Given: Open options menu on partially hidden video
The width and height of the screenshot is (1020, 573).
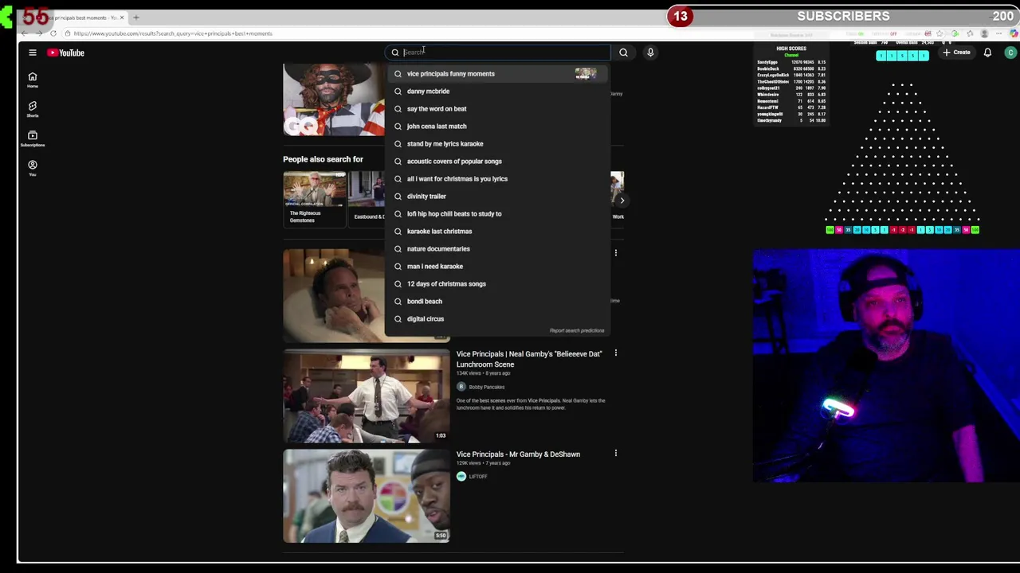Looking at the screenshot, I should (615, 253).
